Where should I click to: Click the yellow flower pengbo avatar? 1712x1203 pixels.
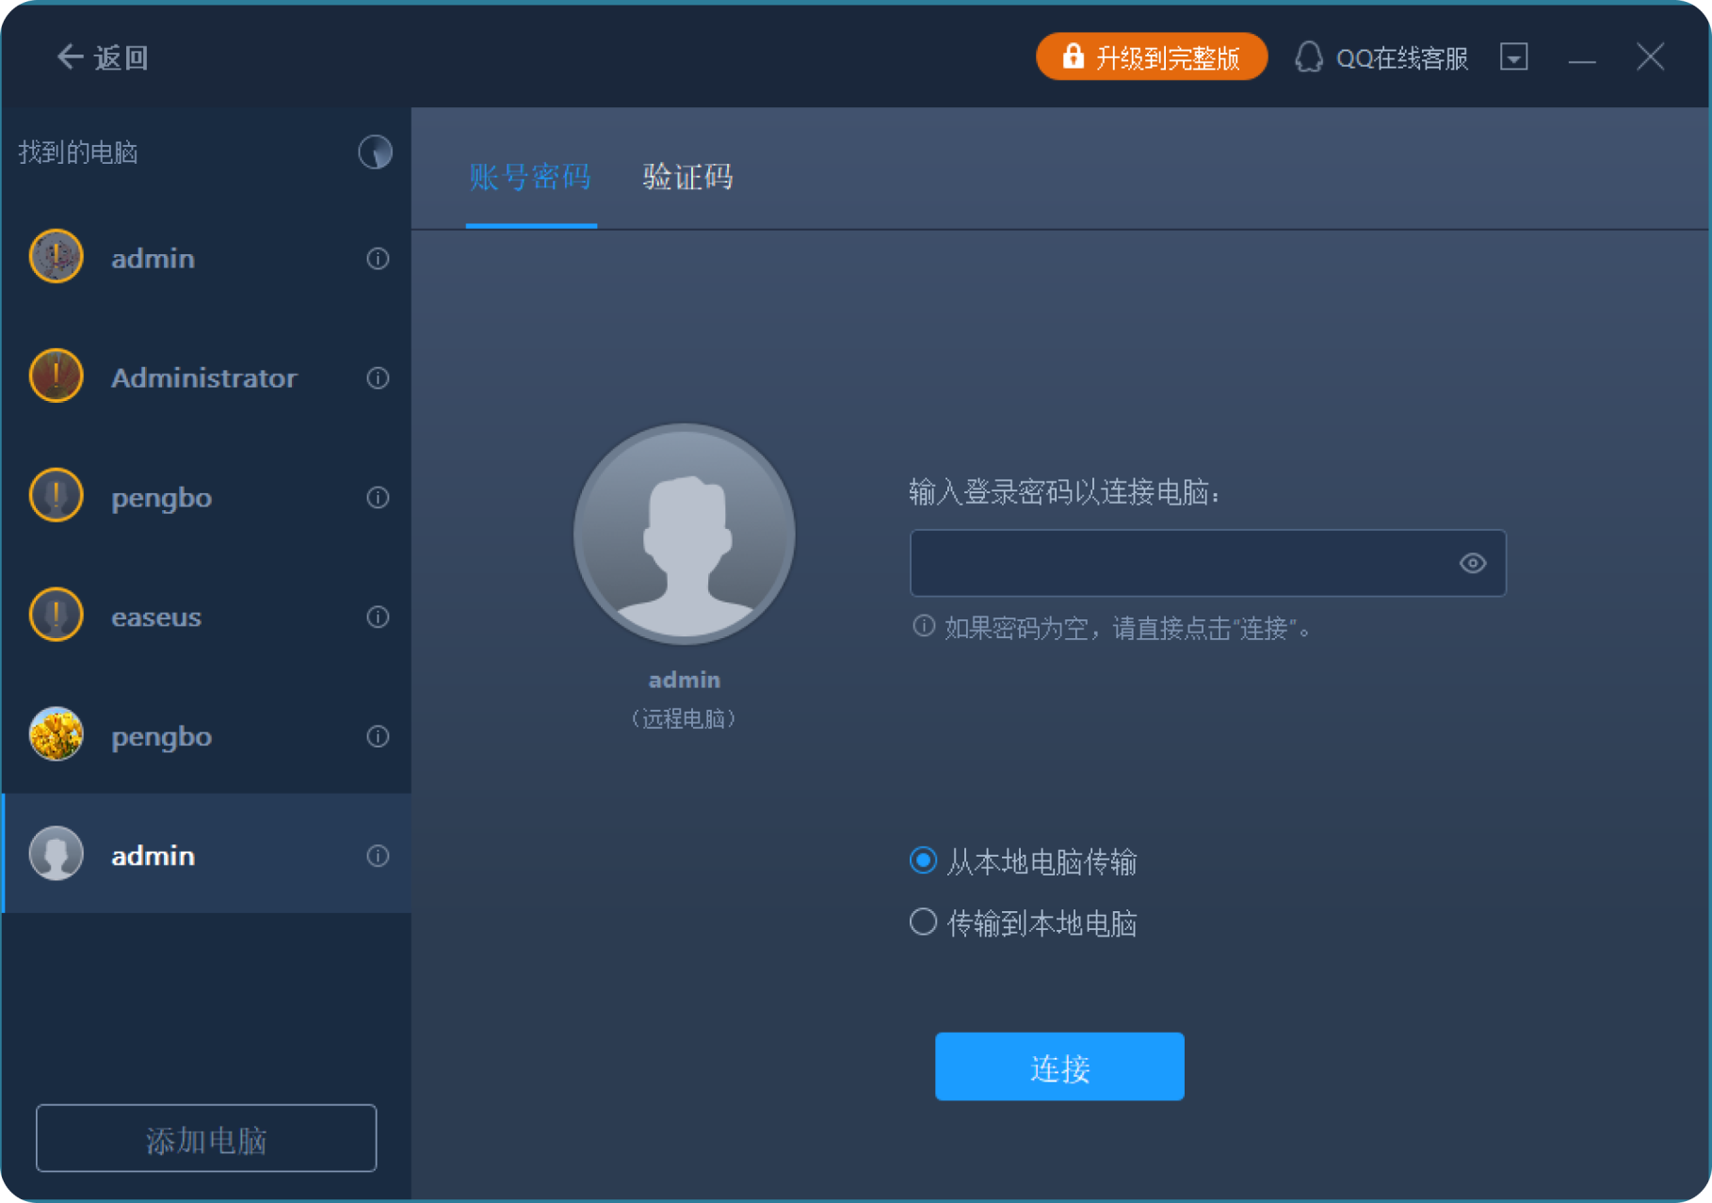pyautogui.click(x=57, y=734)
